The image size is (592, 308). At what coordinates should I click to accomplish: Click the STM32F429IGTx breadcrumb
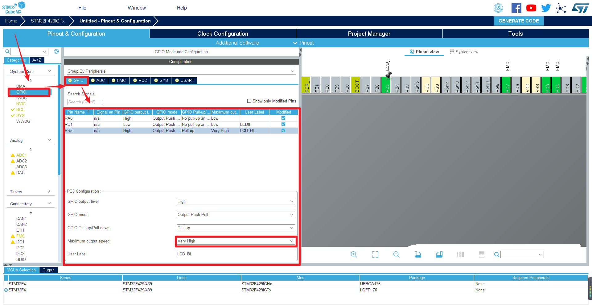click(47, 21)
